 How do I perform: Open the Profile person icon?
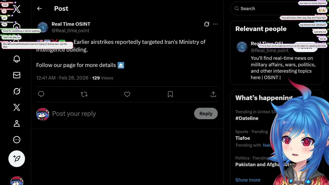pyautogui.click(x=17, y=124)
